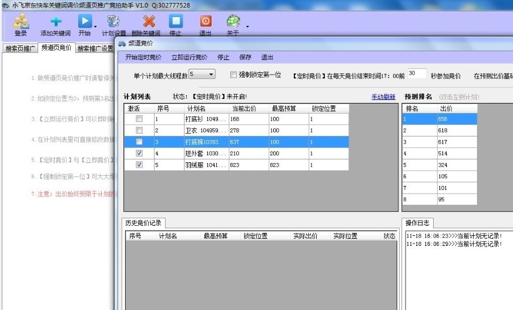Click current bid cell 168
Image resolution: width=513 pixels, height=310 pixels.
click(249, 119)
